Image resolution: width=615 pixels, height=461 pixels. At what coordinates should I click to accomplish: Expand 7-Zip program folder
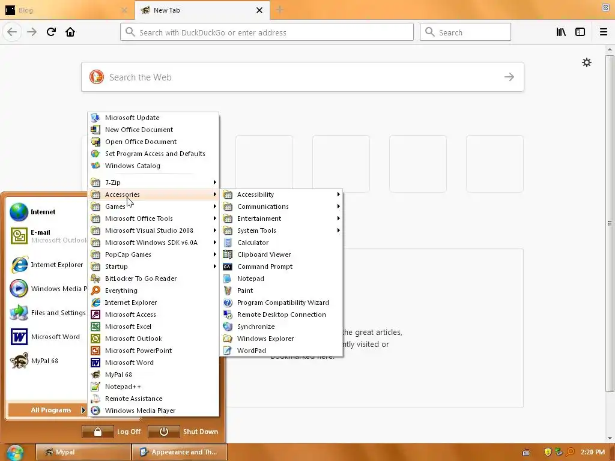153,182
